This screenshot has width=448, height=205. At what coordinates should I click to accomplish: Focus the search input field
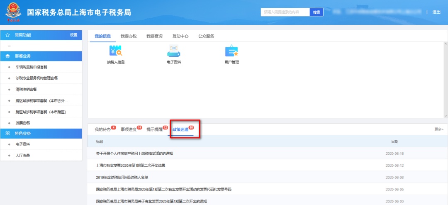pos(285,12)
